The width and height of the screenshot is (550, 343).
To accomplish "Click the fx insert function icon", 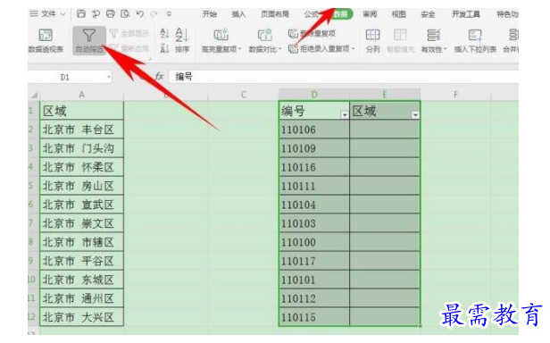I will [159, 76].
